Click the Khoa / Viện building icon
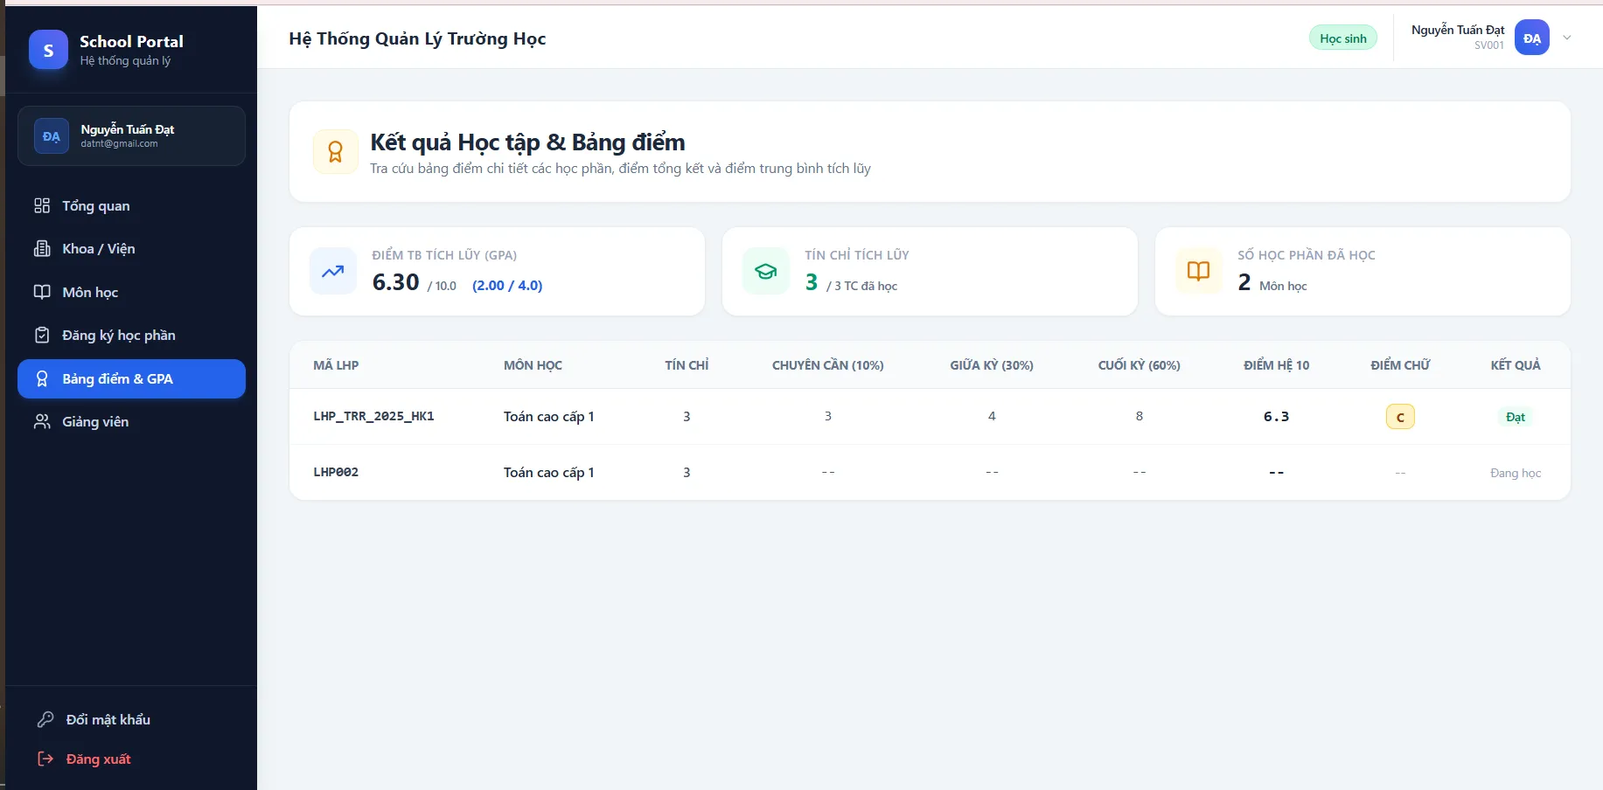The height and width of the screenshot is (790, 1603). [x=42, y=248]
